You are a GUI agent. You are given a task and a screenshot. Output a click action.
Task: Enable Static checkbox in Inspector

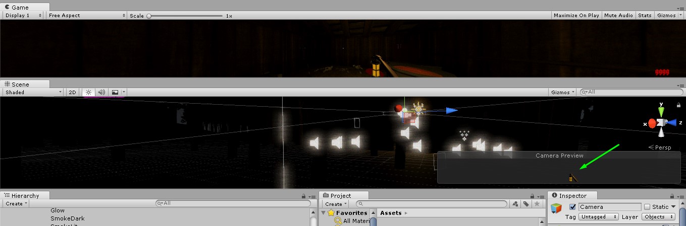[647, 207]
